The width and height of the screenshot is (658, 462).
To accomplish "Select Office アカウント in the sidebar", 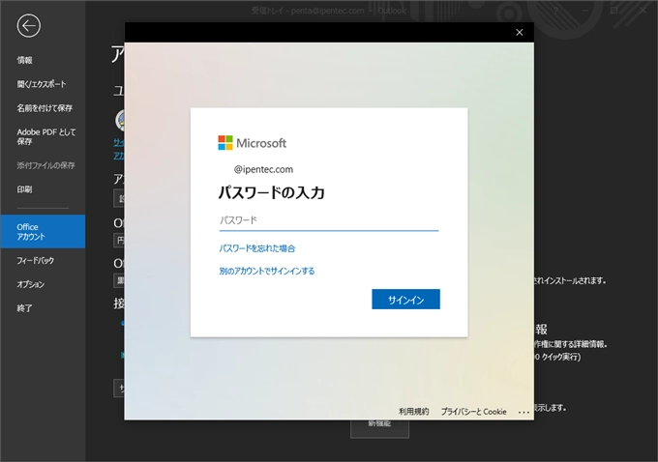I will tap(43, 231).
